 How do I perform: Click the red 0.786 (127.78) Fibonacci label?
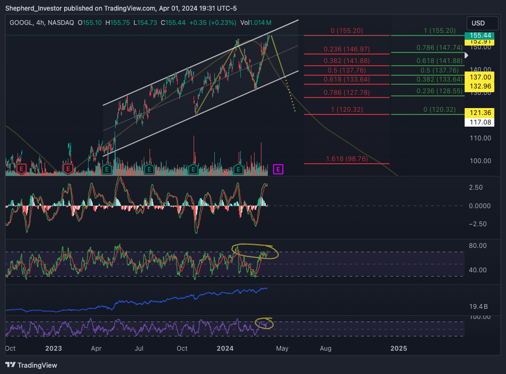pyautogui.click(x=346, y=93)
